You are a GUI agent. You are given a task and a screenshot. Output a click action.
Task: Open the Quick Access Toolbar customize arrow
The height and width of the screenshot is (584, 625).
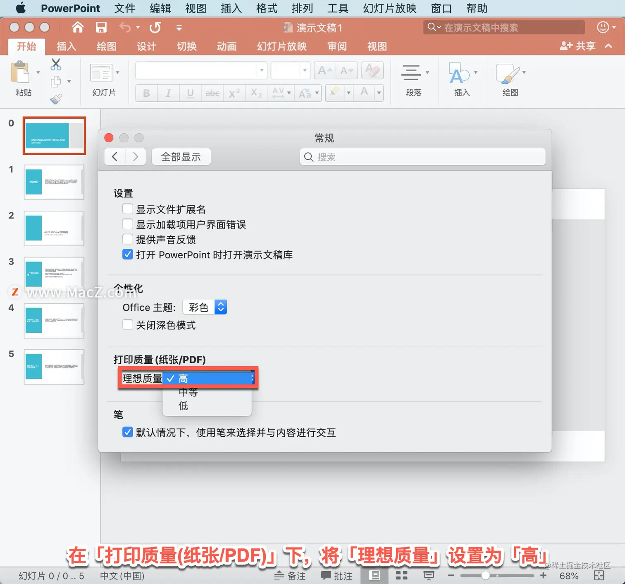coord(179,28)
